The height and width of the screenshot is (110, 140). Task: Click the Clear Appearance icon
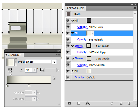[x=112, y=103]
